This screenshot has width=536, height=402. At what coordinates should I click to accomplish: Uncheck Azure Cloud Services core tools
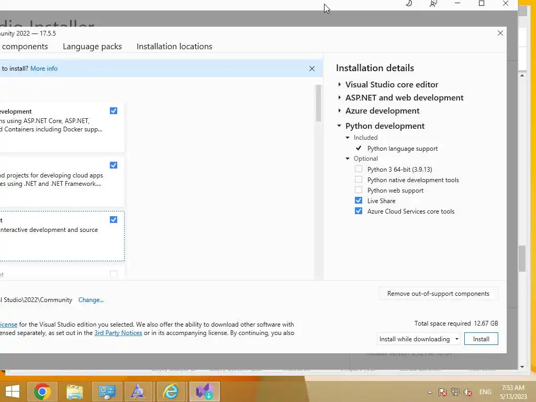point(358,211)
